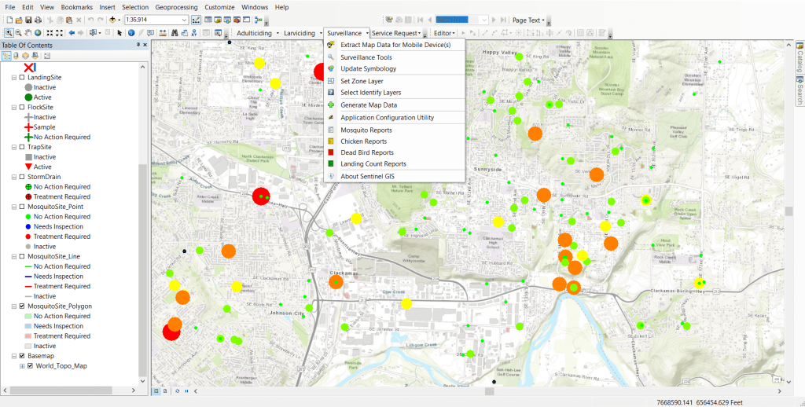805x407 pixels.
Task: Switch TOC to List By Source
Action: coord(16,56)
